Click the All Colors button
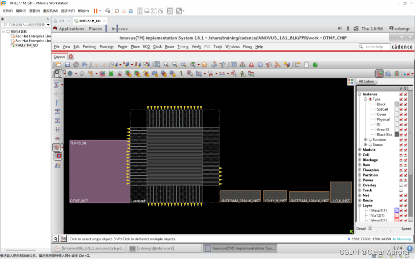 tap(366, 81)
